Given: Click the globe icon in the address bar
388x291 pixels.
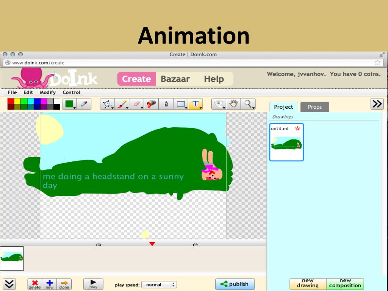Looking at the screenshot, I should 8,63.
